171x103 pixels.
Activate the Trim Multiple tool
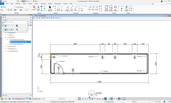click(x=115, y=8)
